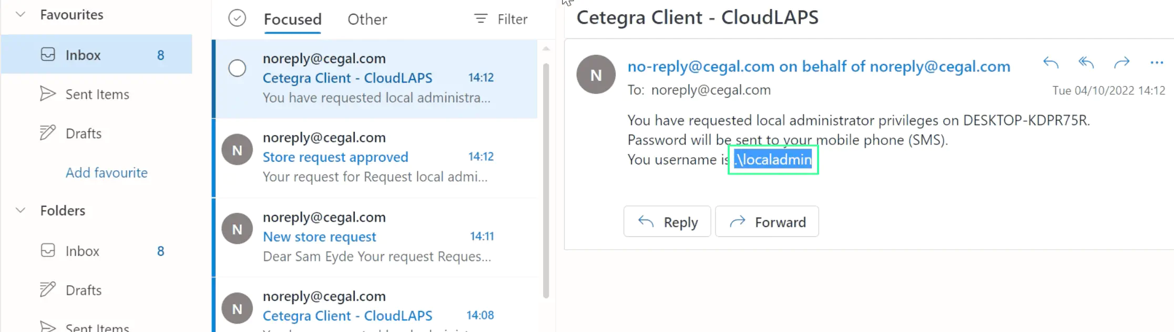Image resolution: width=1174 pixels, height=332 pixels.
Task: Tick the selection circle on the 14:12 Cetegra Client email
Action: [x=237, y=68]
